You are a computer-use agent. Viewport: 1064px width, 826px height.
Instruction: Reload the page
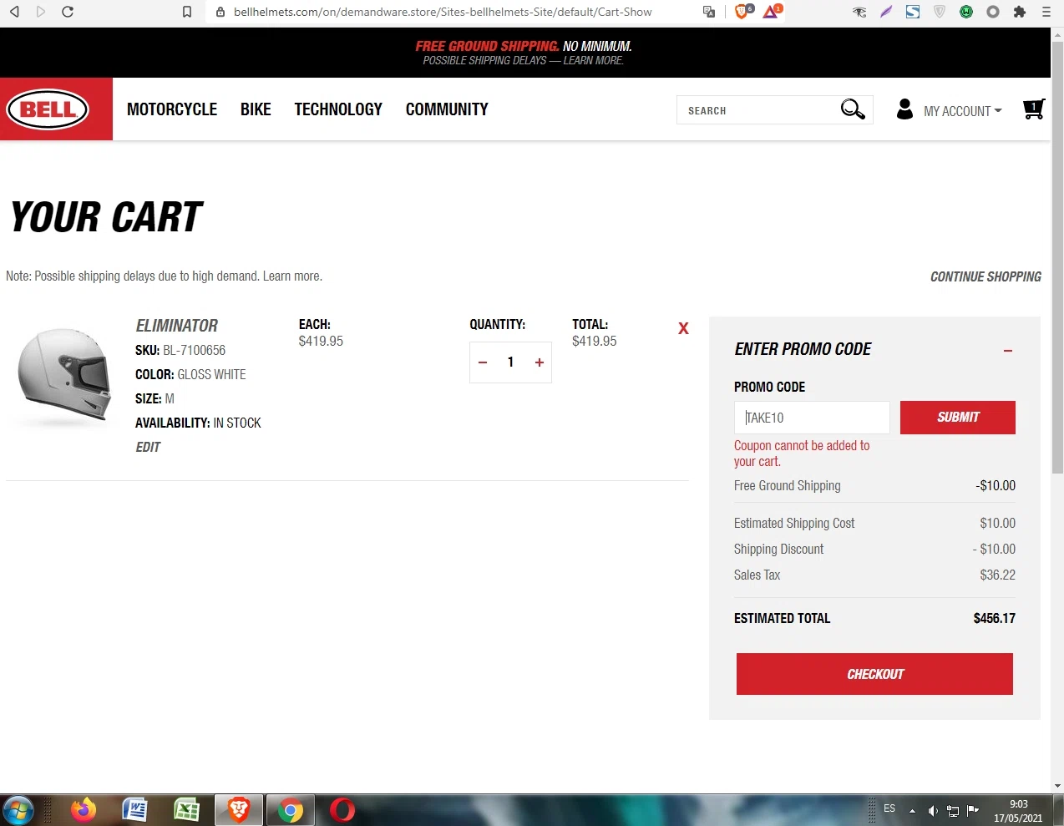point(68,12)
